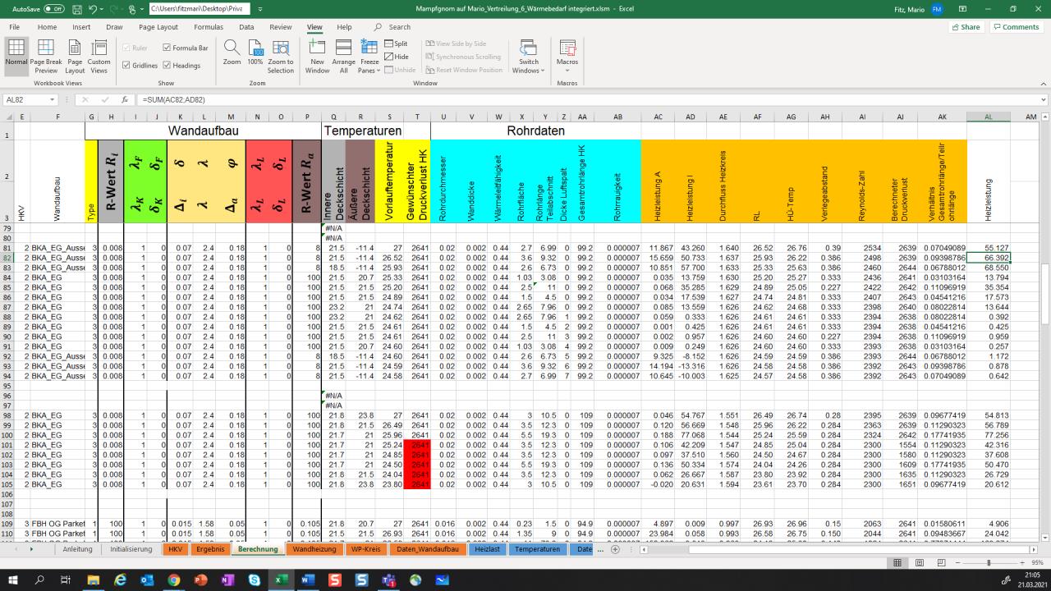1051x591 pixels.
Task: Open a New Window
Action: [x=318, y=56]
